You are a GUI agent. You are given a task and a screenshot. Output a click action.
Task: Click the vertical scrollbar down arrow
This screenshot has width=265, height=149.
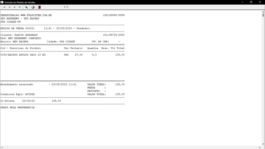tap(263, 144)
